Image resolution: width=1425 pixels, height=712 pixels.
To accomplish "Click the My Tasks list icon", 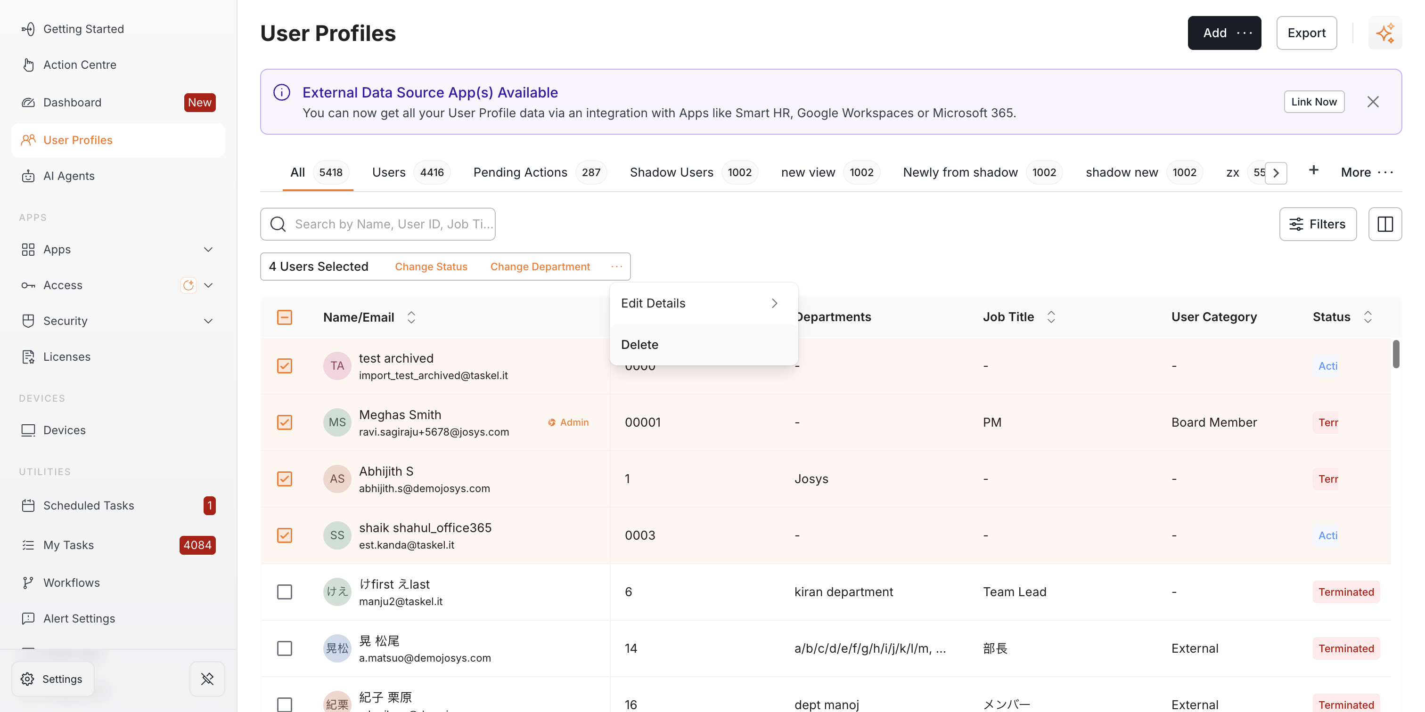I will pos(28,545).
